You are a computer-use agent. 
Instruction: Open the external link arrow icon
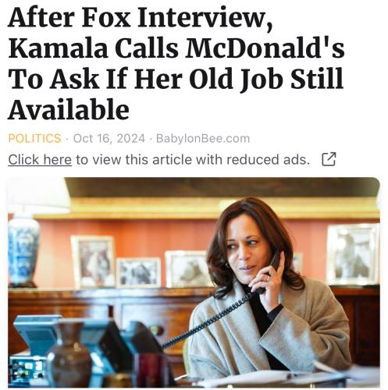pyautogui.click(x=329, y=159)
